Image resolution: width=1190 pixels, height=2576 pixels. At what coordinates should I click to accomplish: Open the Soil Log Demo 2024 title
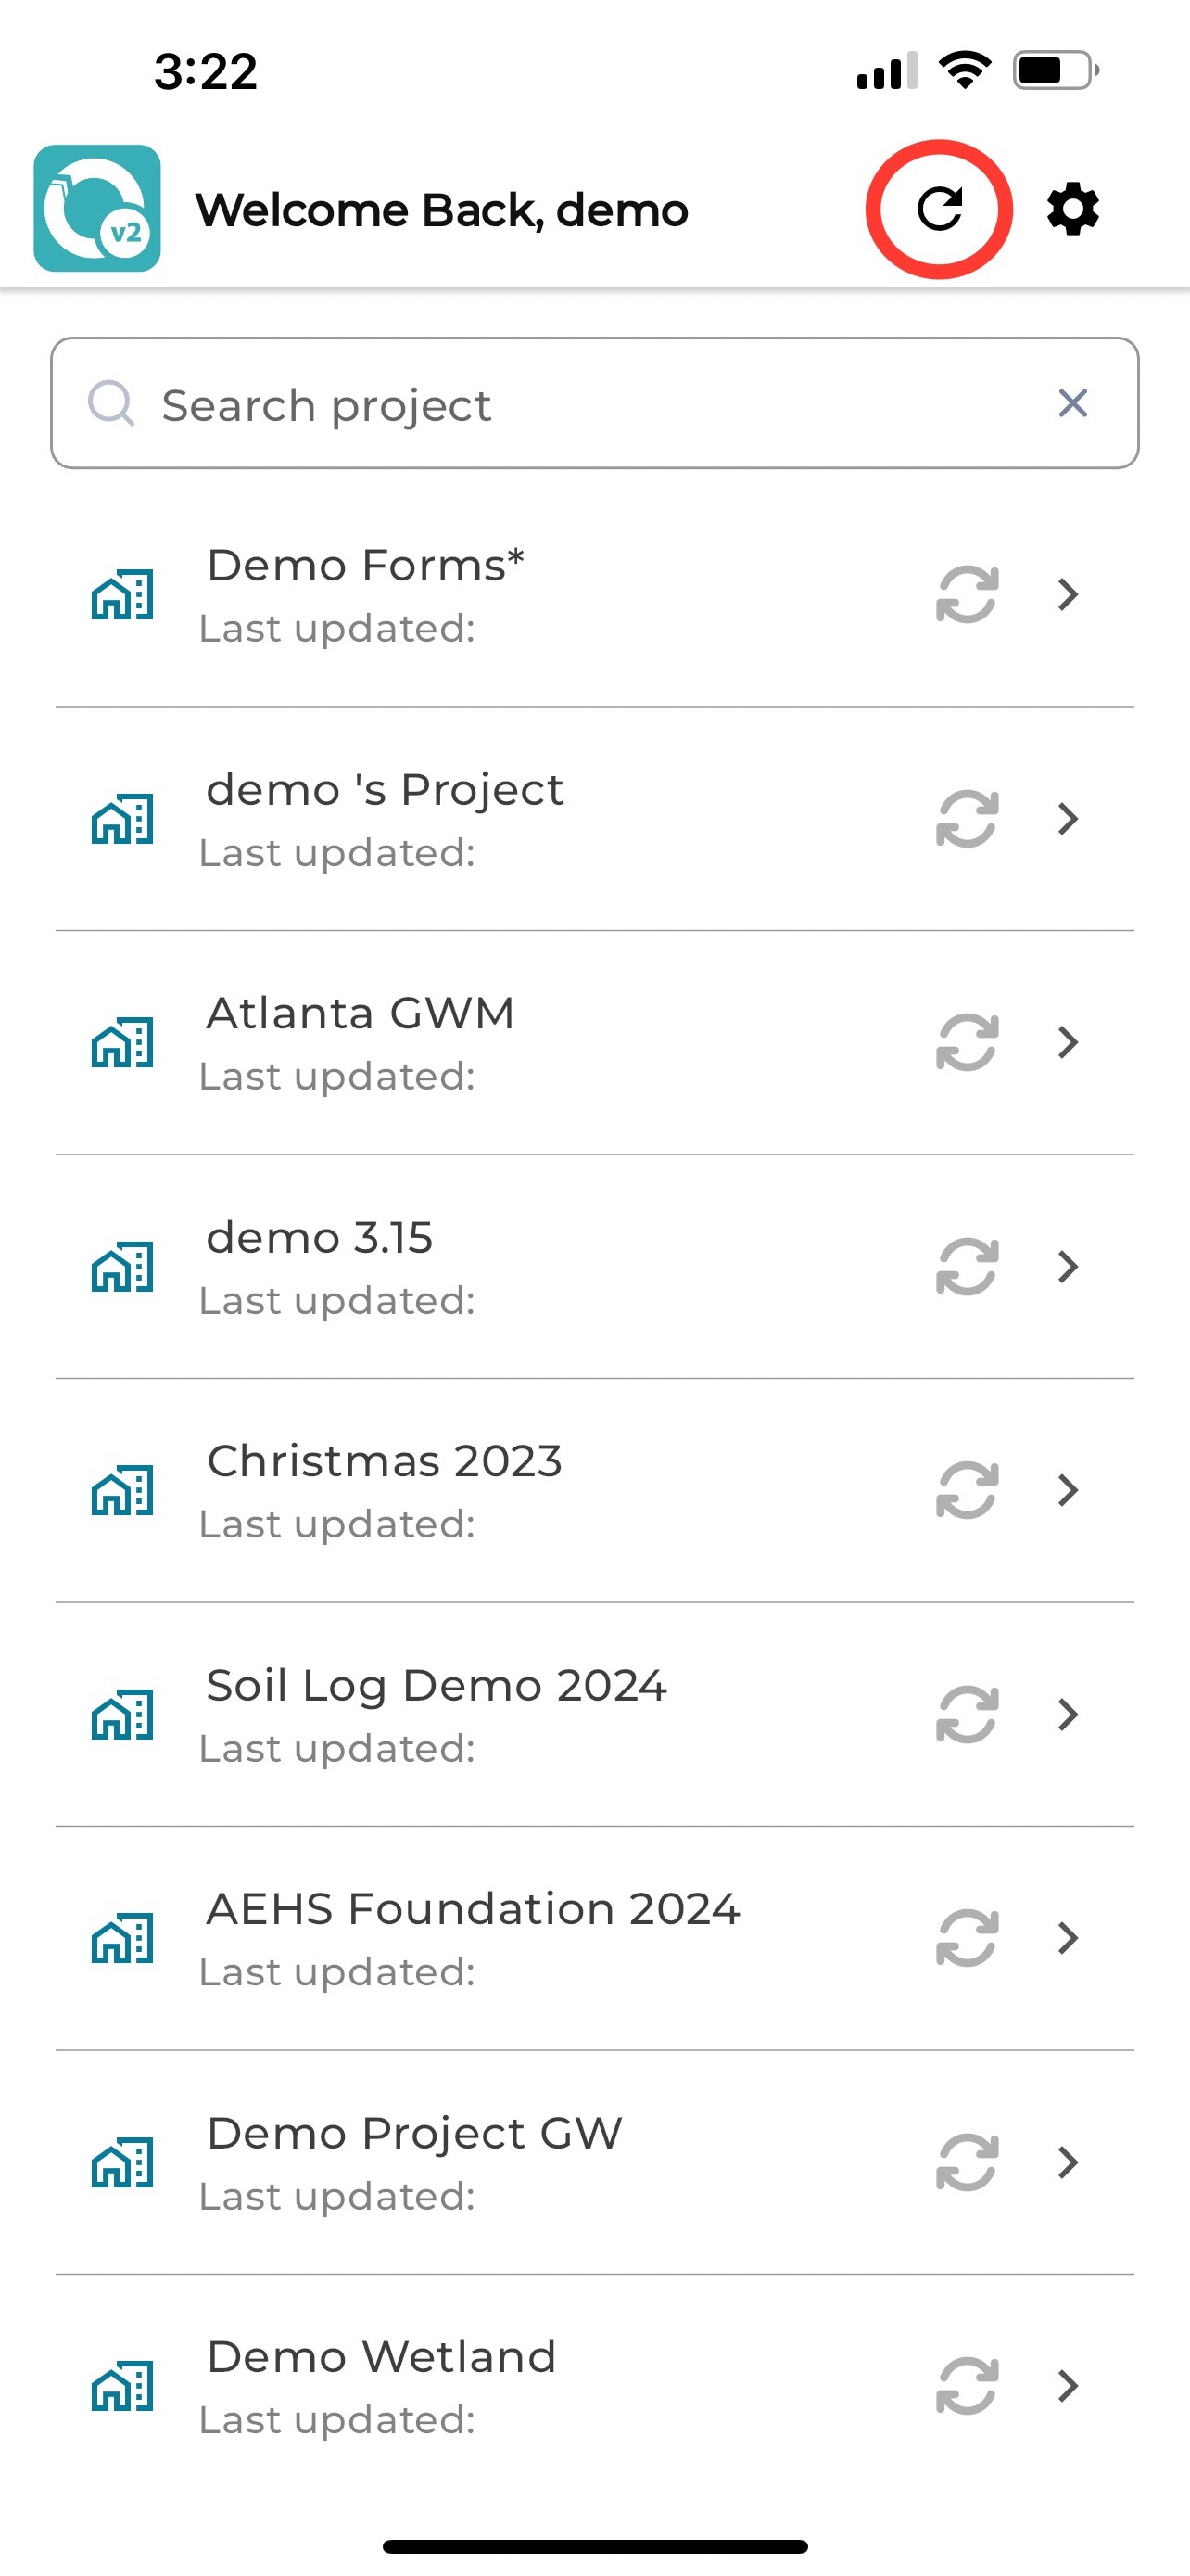(436, 1686)
